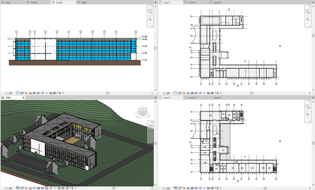Click the 2D steering wheel in the South elevation navigation bar
The width and height of the screenshot is (315, 190).
pos(150,11)
